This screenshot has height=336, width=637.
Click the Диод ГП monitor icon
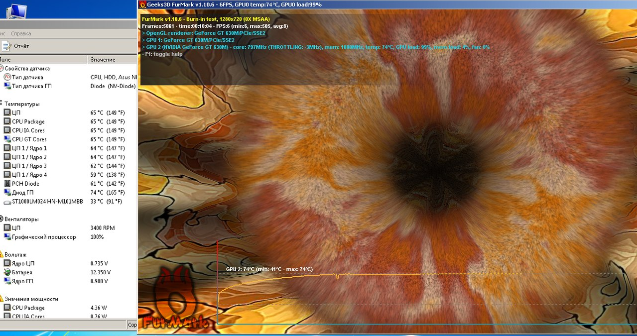point(7,192)
